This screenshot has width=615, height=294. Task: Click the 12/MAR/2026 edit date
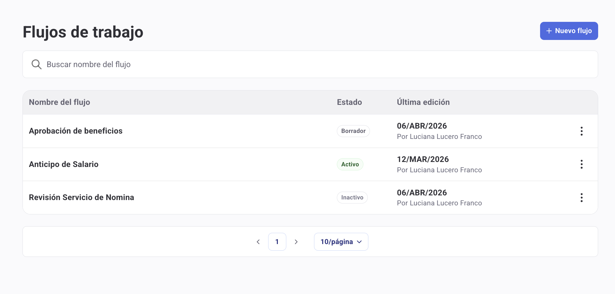coord(423,159)
